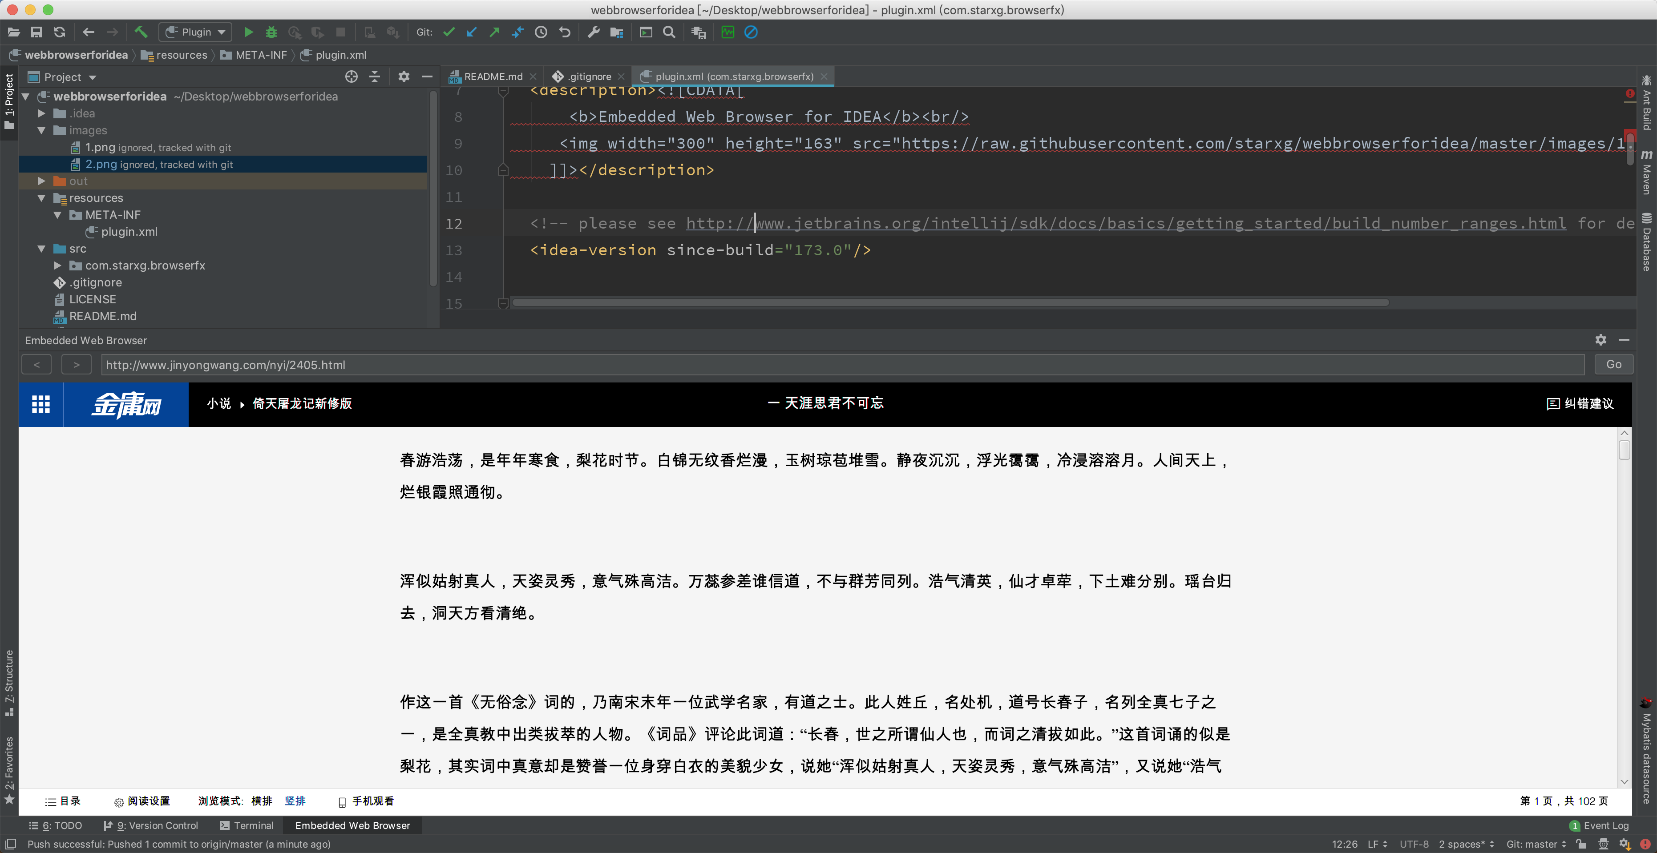Screen dimensions: 1657x853
Task: Collapse the META-INF folder
Action: click(58, 215)
